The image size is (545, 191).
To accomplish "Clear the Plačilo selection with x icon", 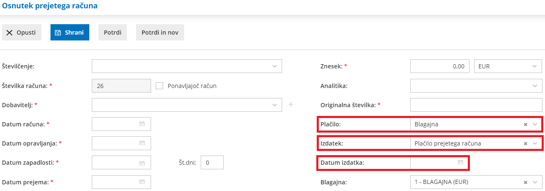I will [526, 124].
